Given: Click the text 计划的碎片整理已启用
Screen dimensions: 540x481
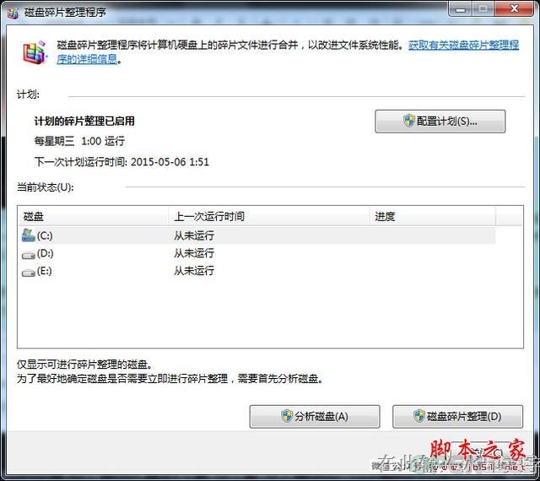Looking at the screenshot, I should (84, 121).
